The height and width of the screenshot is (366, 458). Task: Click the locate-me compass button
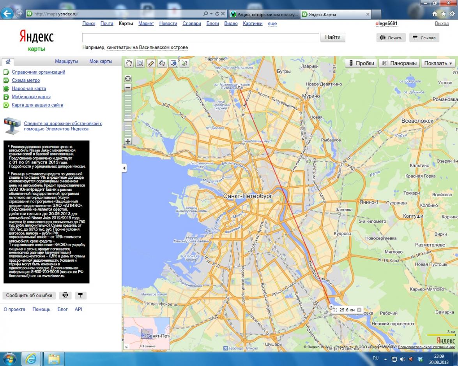128,78
